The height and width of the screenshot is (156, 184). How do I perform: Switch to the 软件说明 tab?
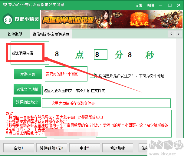point(15,34)
